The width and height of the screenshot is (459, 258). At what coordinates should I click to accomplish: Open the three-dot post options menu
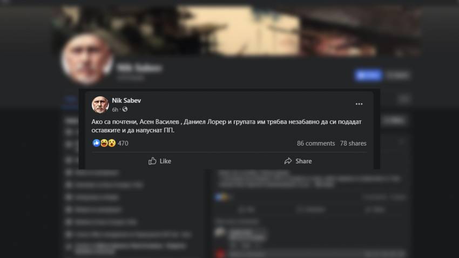click(x=359, y=104)
